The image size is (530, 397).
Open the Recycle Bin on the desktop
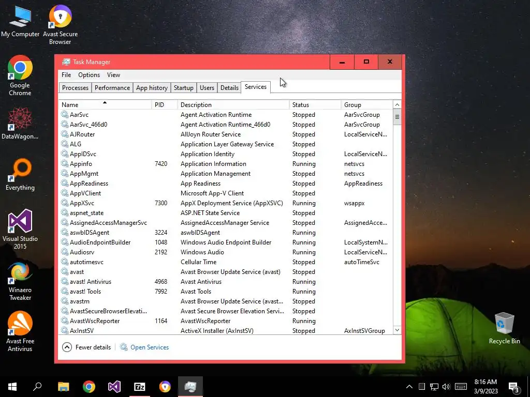click(504, 327)
